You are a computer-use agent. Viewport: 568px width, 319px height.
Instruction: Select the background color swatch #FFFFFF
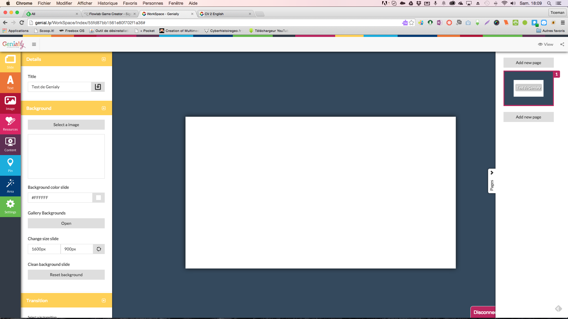(x=98, y=197)
